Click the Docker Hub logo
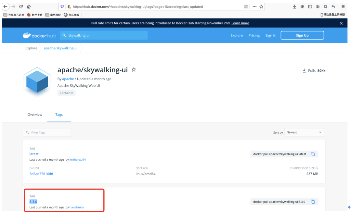This screenshot has width=351, height=214. point(39,35)
